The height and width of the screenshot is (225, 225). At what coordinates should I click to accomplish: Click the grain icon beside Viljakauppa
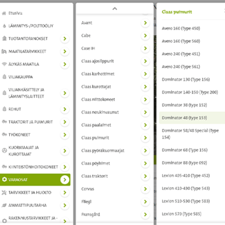pos(4,77)
